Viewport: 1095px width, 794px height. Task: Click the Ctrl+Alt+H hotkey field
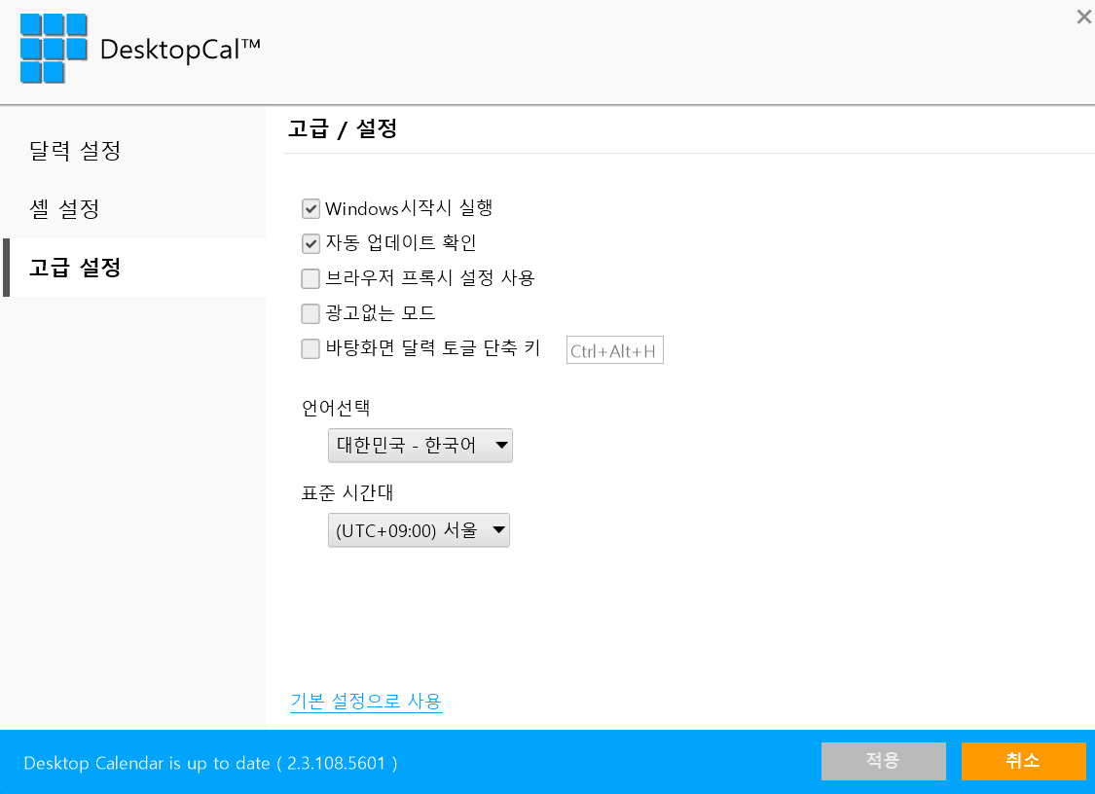click(x=614, y=350)
